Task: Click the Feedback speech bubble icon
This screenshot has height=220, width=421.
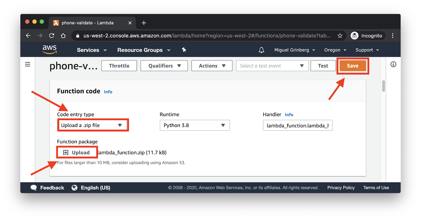Action: click(34, 188)
